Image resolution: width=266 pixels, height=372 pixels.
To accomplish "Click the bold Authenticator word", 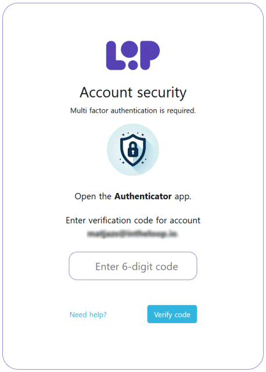I will 143,196.
